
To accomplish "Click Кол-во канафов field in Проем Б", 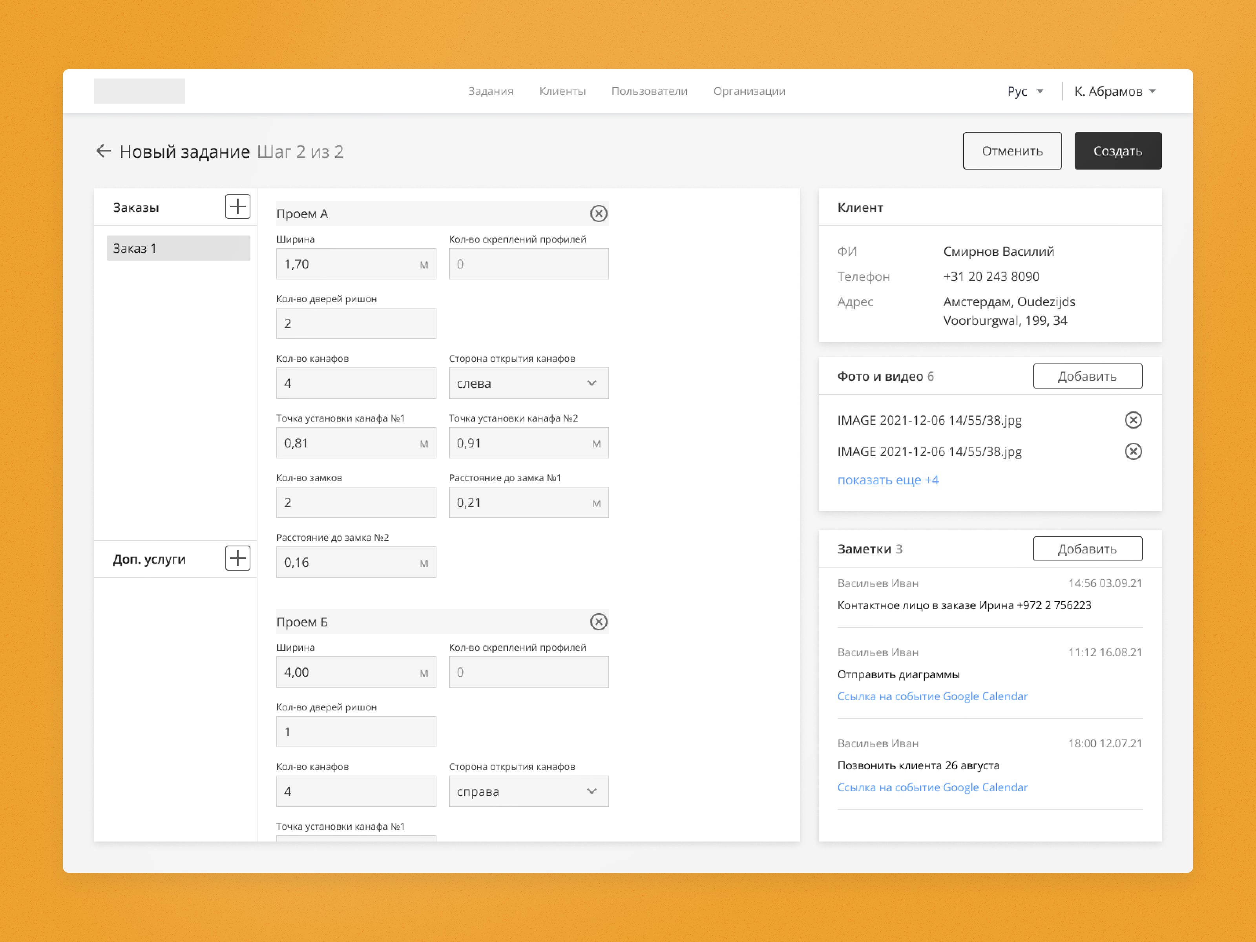I will (356, 792).
